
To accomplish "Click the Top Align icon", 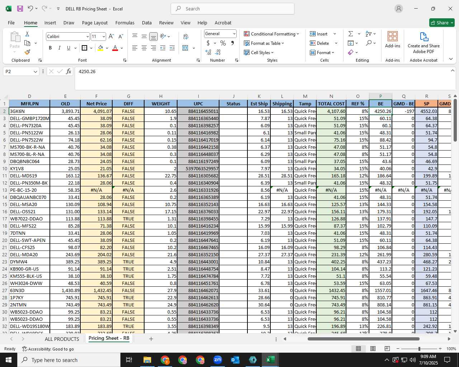I will [x=135, y=36].
